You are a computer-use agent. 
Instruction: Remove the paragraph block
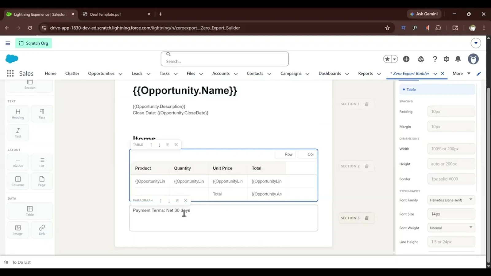point(186,201)
